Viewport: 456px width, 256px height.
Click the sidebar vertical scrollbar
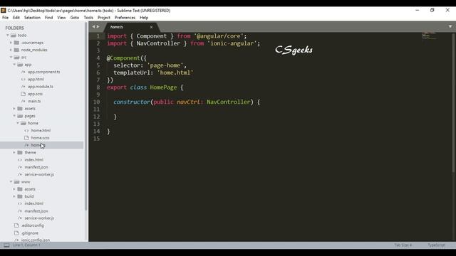tap(85, 116)
